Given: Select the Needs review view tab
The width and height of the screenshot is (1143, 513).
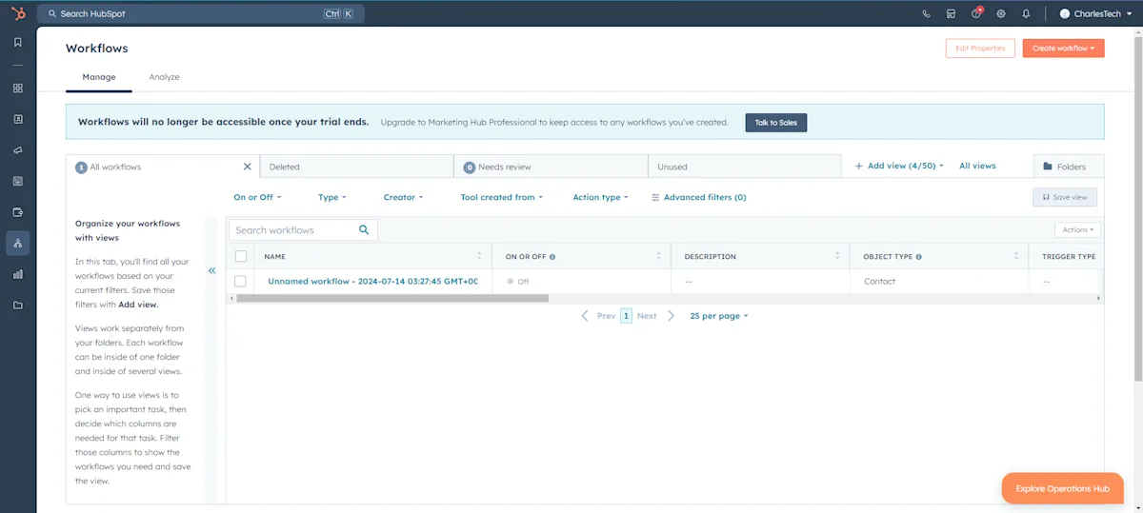Looking at the screenshot, I should (x=551, y=167).
